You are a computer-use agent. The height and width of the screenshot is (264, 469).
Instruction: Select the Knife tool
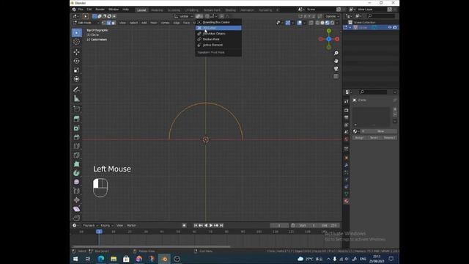pyautogui.click(x=76, y=155)
